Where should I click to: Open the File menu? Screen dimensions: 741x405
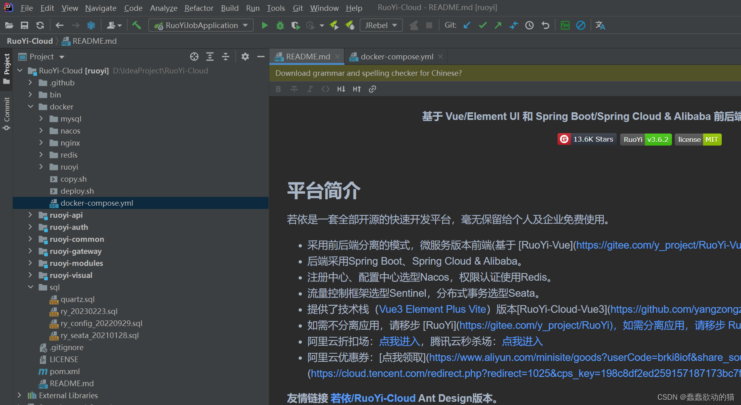27,8
